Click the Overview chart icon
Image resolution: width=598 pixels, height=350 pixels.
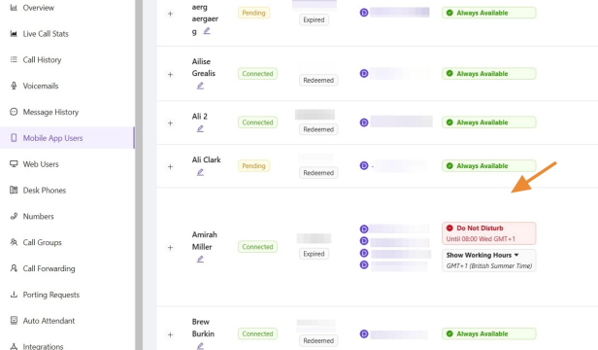[14, 8]
